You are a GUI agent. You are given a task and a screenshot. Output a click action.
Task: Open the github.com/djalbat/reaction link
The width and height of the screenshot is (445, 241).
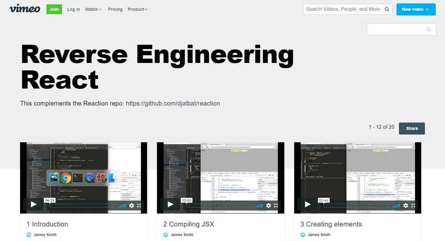coord(173,104)
